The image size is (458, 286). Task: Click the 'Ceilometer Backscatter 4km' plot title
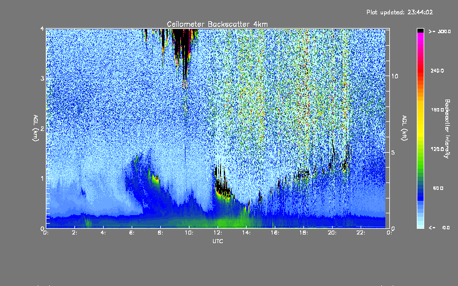tap(217, 24)
